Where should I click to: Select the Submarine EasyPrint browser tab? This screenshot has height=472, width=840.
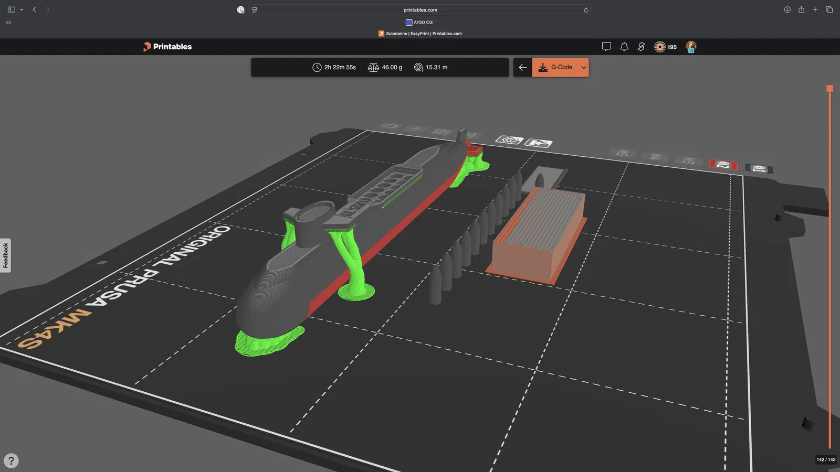pyautogui.click(x=420, y=34)
